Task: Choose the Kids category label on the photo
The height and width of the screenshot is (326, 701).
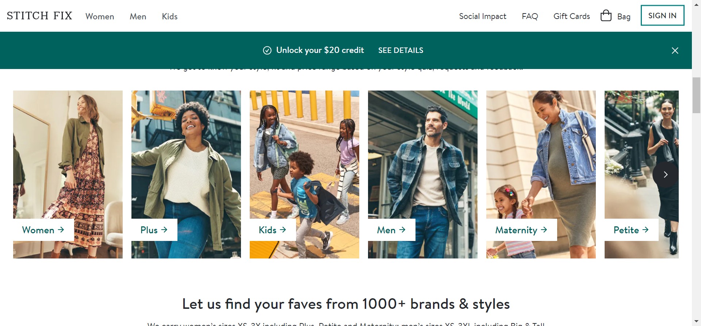Action: coord(272,230)
